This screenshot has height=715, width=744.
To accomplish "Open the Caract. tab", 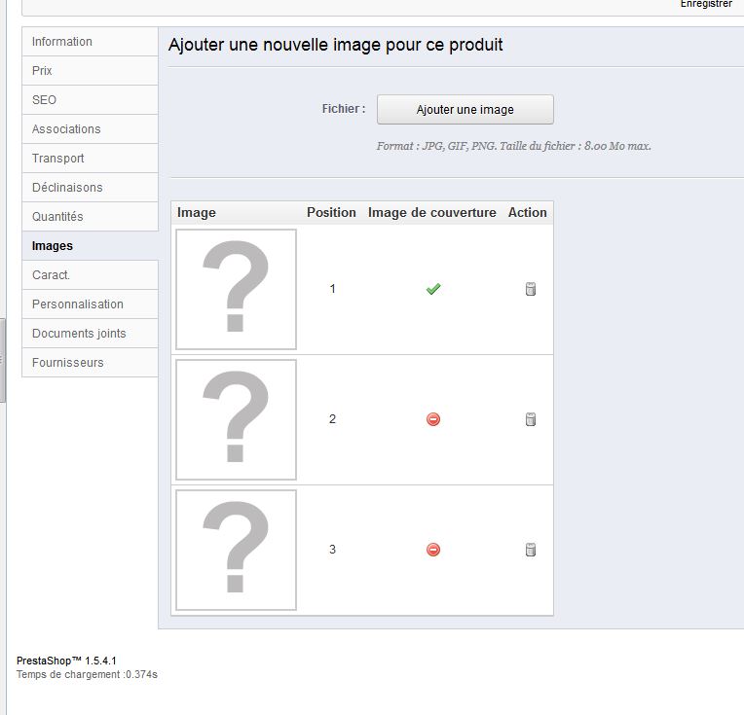I will 91,275.
